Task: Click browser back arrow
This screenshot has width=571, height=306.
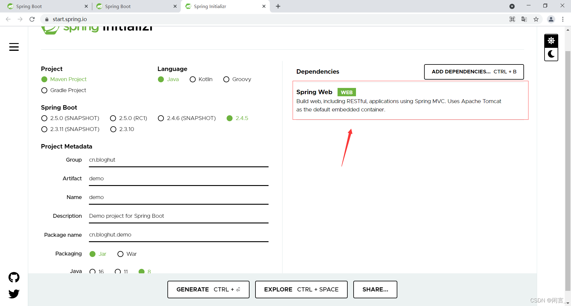Action: tap(8, 19)
